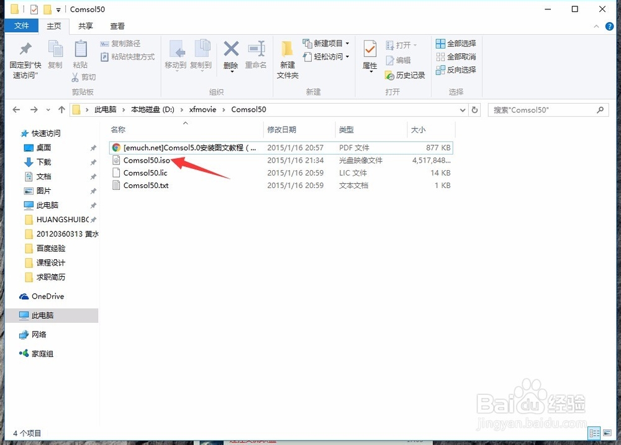Click Cut (剪切) in the clipboard group

tap(84, 77)
